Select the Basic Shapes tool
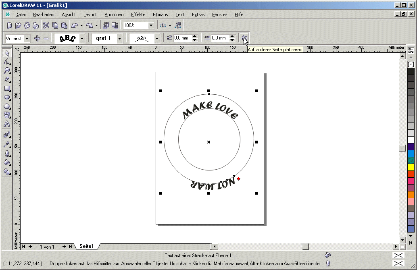Screen dimensions: 417x270 coord(7,115)
